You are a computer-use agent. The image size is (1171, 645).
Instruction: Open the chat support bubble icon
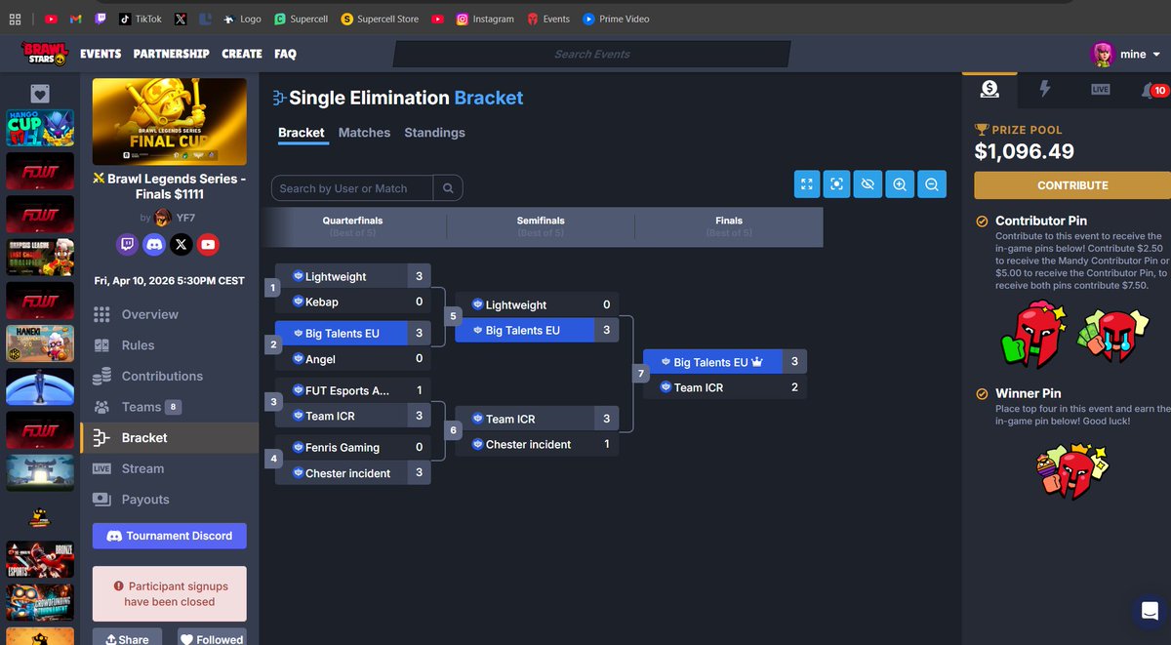(1149, 612)
